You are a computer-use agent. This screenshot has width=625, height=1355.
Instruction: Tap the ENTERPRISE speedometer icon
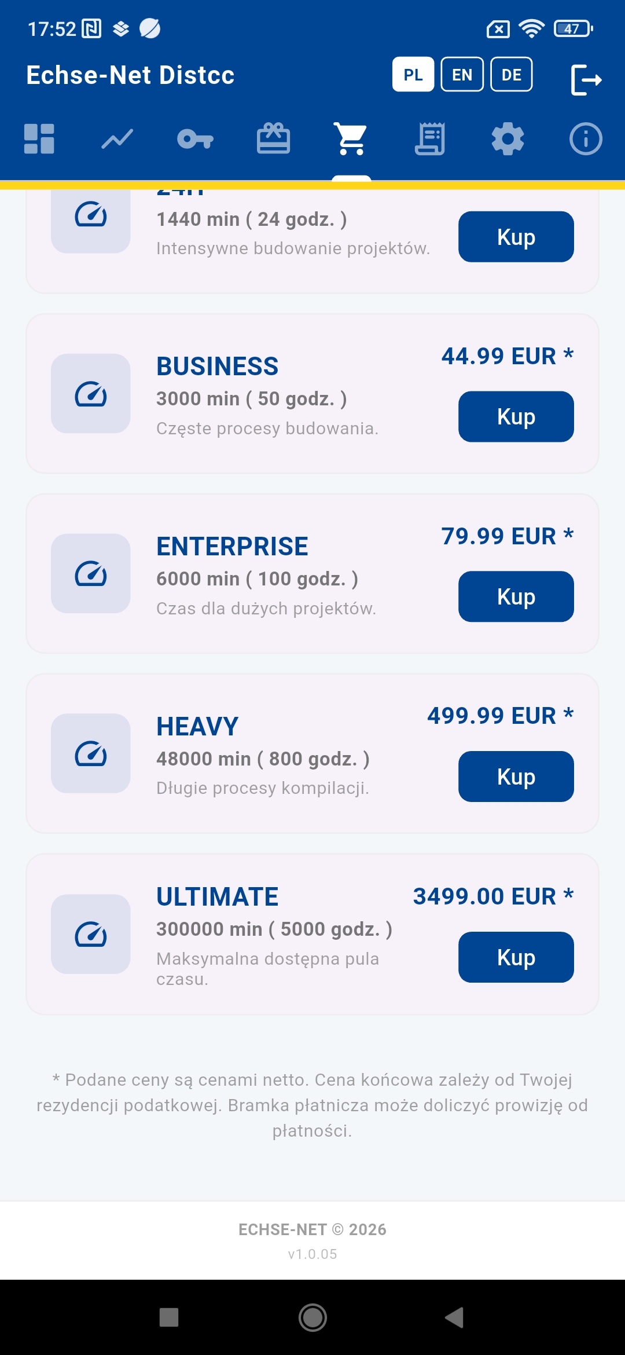pyautogui.click(x=91, y=573)
